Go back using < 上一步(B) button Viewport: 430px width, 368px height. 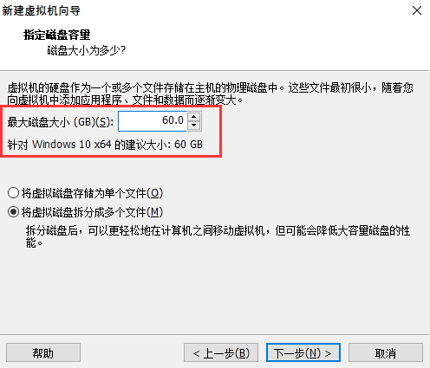tap(221, 352)
